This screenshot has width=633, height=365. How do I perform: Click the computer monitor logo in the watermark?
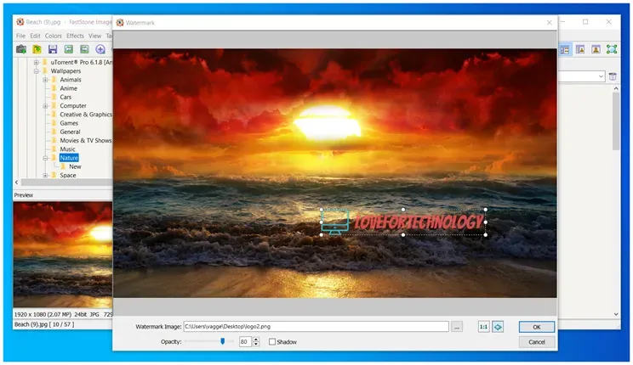pyautogui.click(x=334, y=222)
